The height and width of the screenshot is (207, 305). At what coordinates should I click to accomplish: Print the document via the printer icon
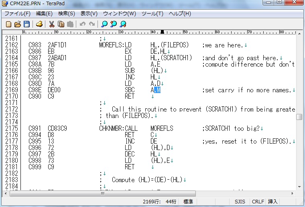(39, 24)
